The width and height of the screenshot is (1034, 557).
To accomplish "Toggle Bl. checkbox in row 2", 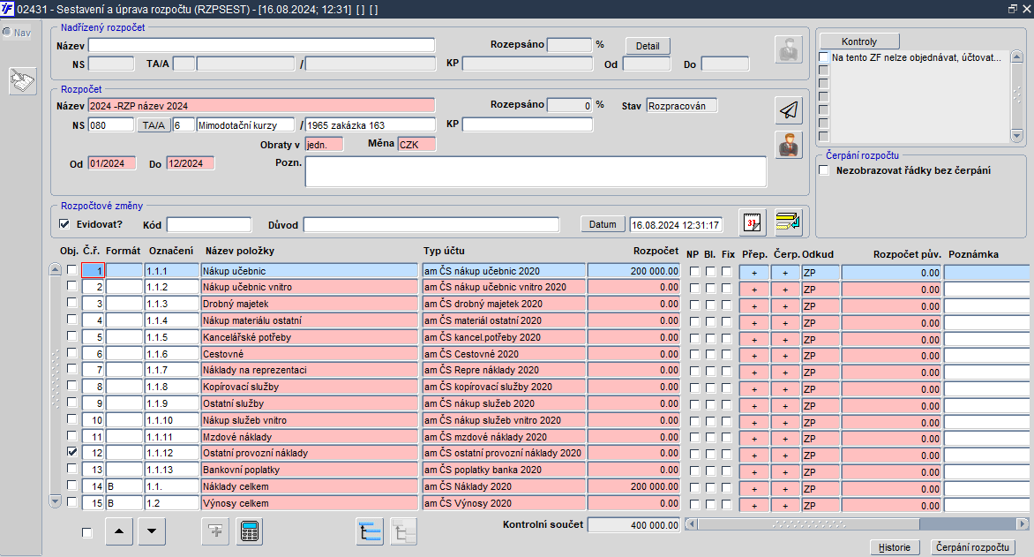I will [710, 288].
